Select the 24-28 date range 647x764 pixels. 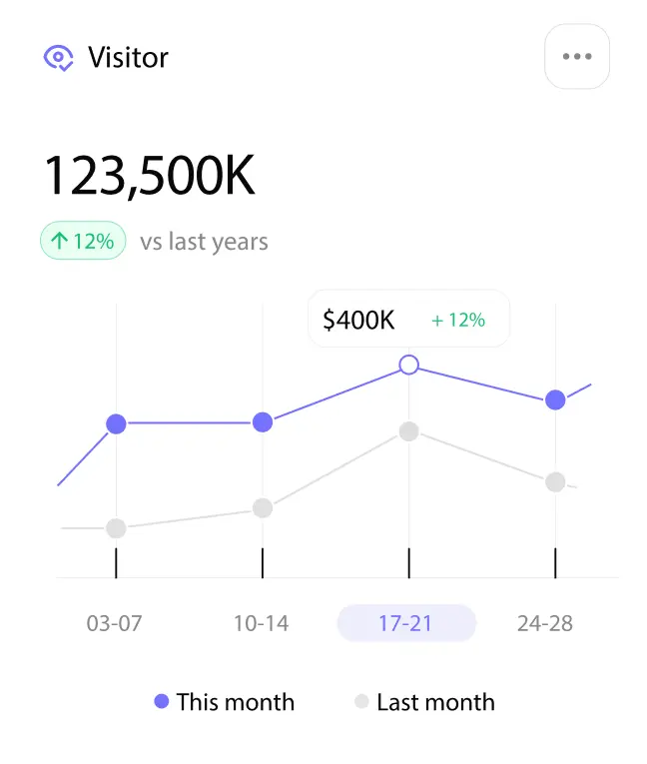point(545,623)
